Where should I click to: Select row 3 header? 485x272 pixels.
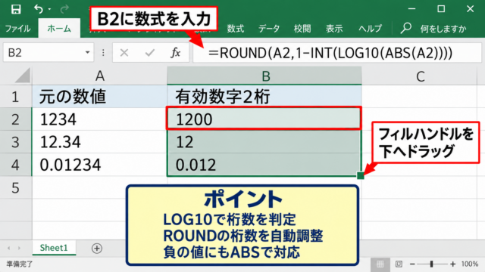15,142
